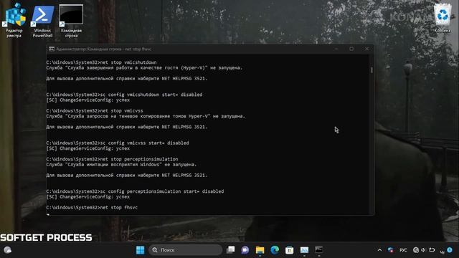
Task: Open the volume tray icon
Action: pos(423,250)
